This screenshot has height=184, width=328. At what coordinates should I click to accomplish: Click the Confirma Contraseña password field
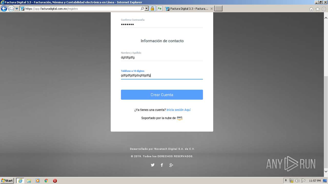click(x=162, y=25)
